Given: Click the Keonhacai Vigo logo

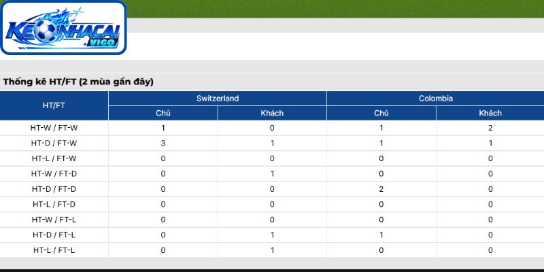Looking at the screenshot, I should point(63,27).
